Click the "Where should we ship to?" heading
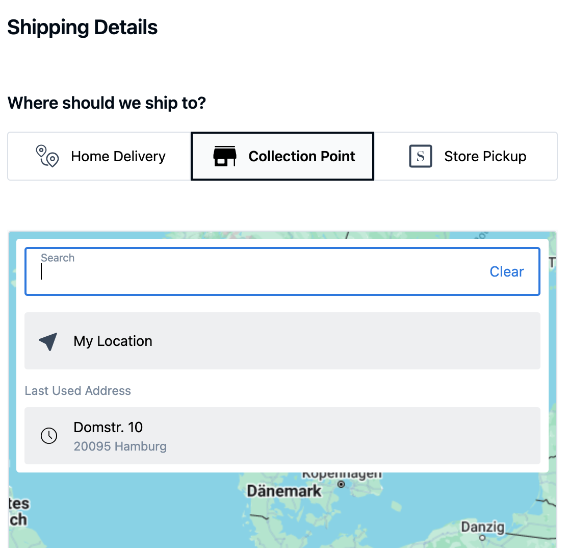Viewport: 568px width, 548px height. [x=107, y=103]
